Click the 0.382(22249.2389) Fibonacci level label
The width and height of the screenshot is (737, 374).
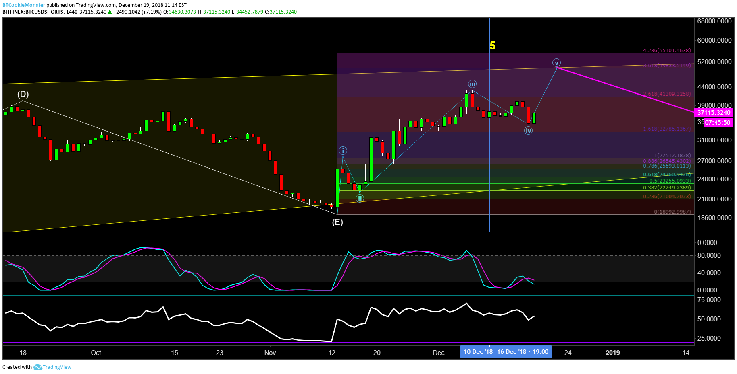point(667,188)
